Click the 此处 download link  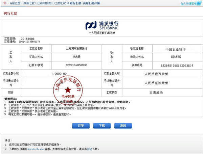[x=89, y=149]
